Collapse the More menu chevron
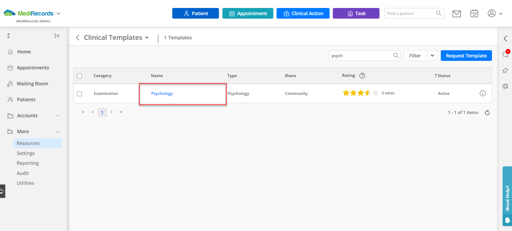512x231 pixels. pos(58,132)
